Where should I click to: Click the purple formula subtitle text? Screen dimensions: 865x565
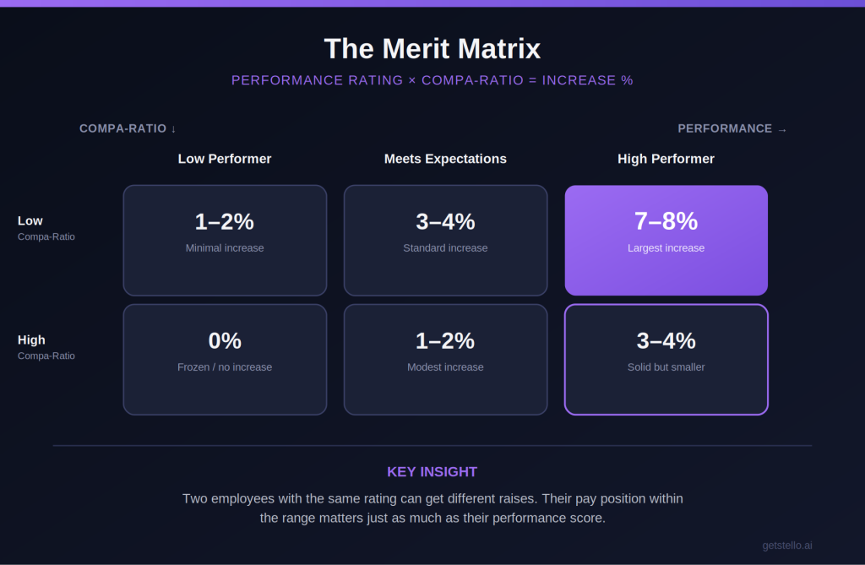[432, 80]
